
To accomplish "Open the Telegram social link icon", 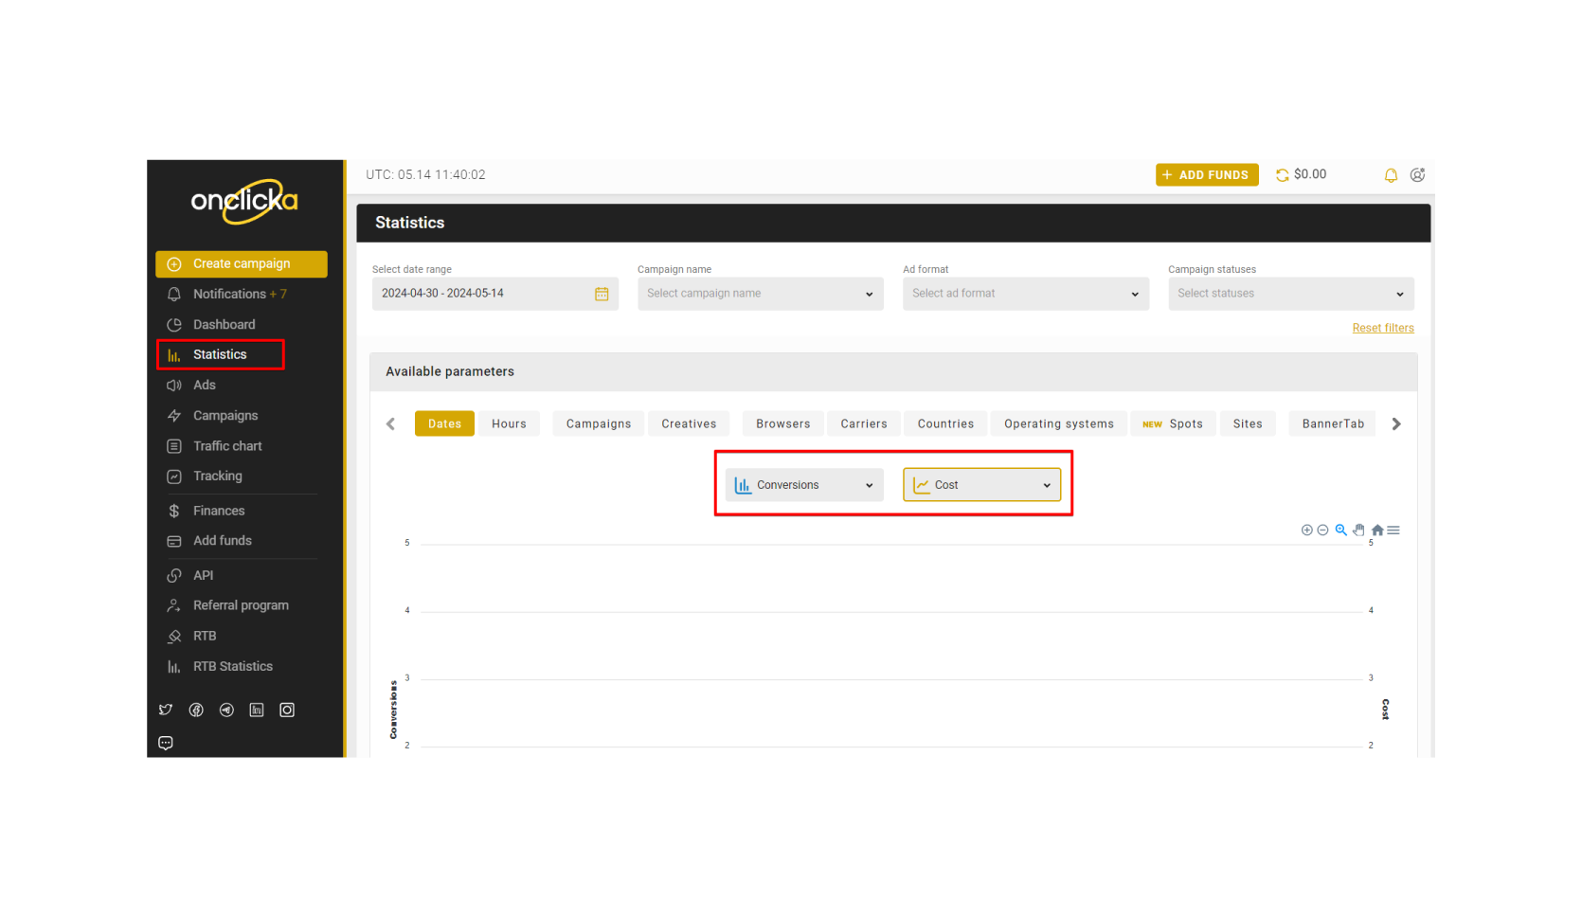I will pos(226,711).
